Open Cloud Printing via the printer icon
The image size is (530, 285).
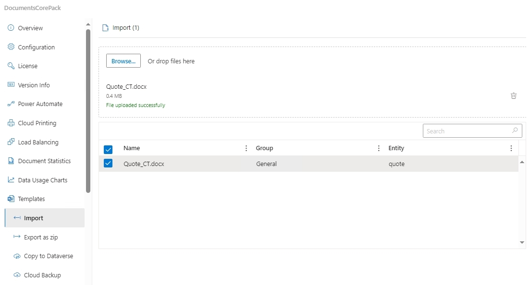point(11,123)
